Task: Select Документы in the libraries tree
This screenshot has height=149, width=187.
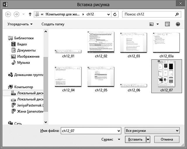Action: pyautogui.click(x=26, y=50)
